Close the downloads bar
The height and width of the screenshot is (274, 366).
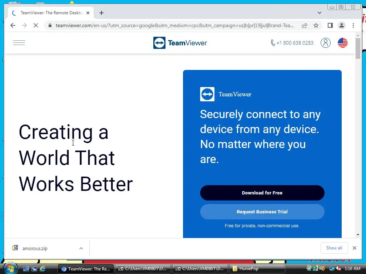click(354, 248)
